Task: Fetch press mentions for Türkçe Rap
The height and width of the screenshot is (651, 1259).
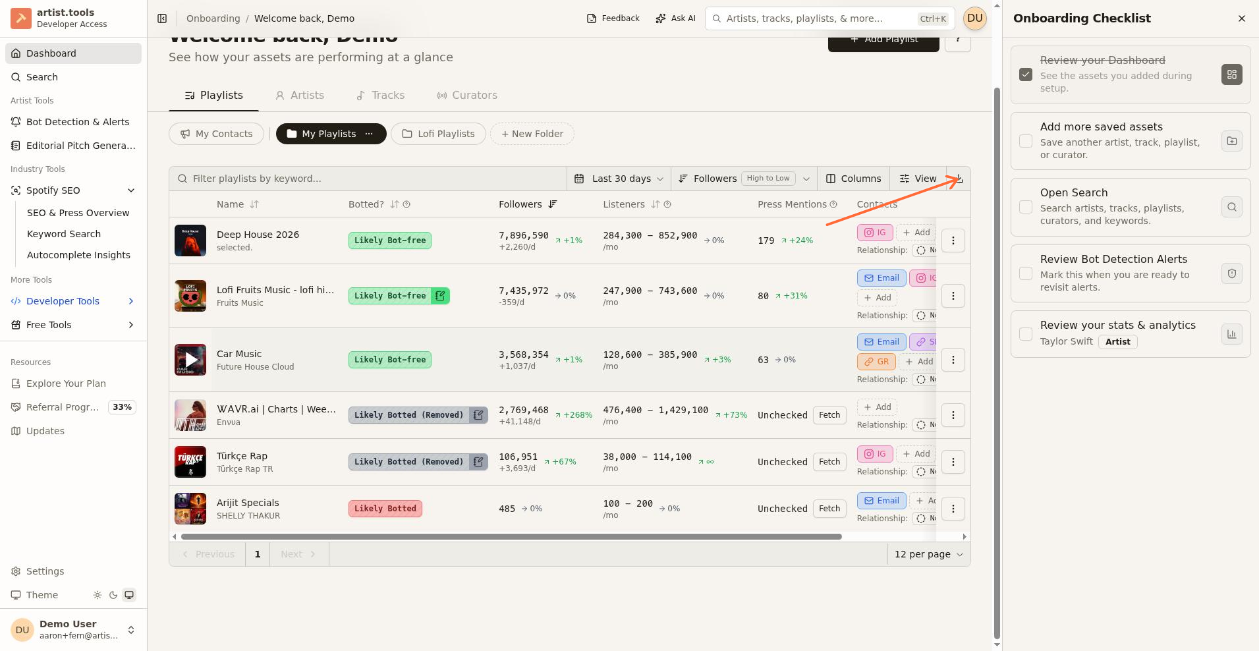Action: point(829,462)
